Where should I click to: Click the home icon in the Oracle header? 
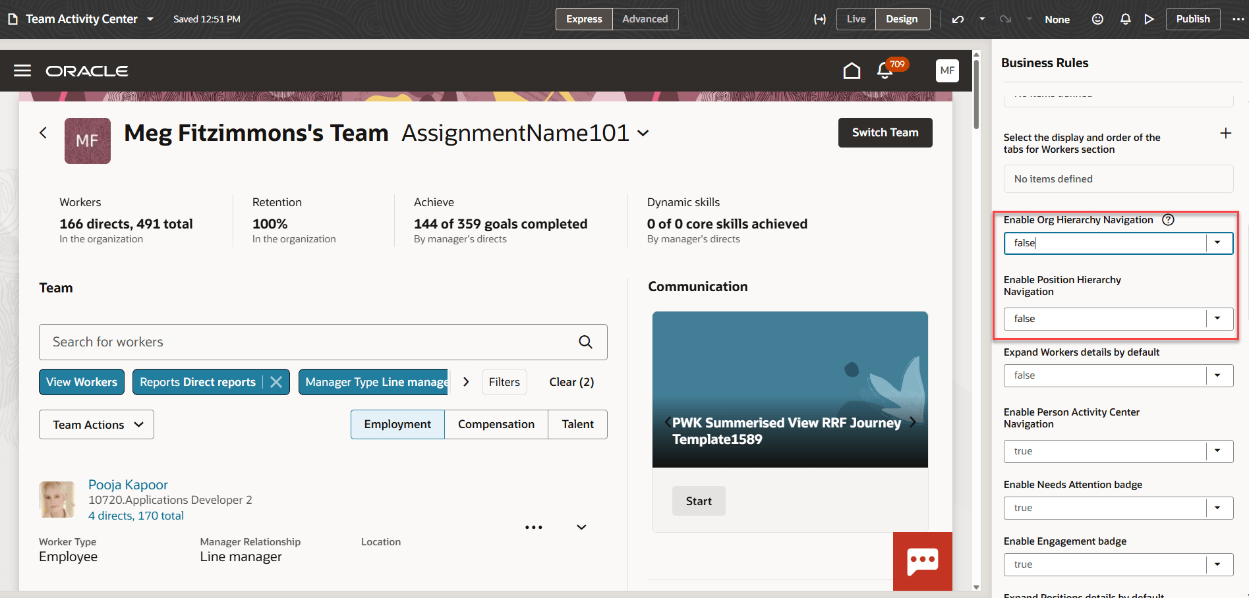[851, 70]
